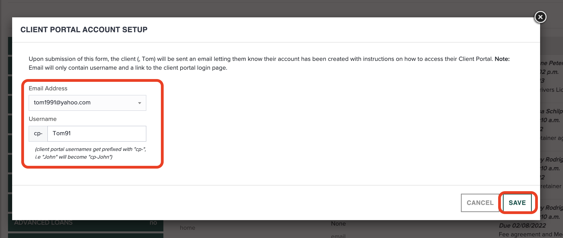Click the cp- prefix hint text
The image size is (563, 238).
pyautogui.click(x=91, y=153)
